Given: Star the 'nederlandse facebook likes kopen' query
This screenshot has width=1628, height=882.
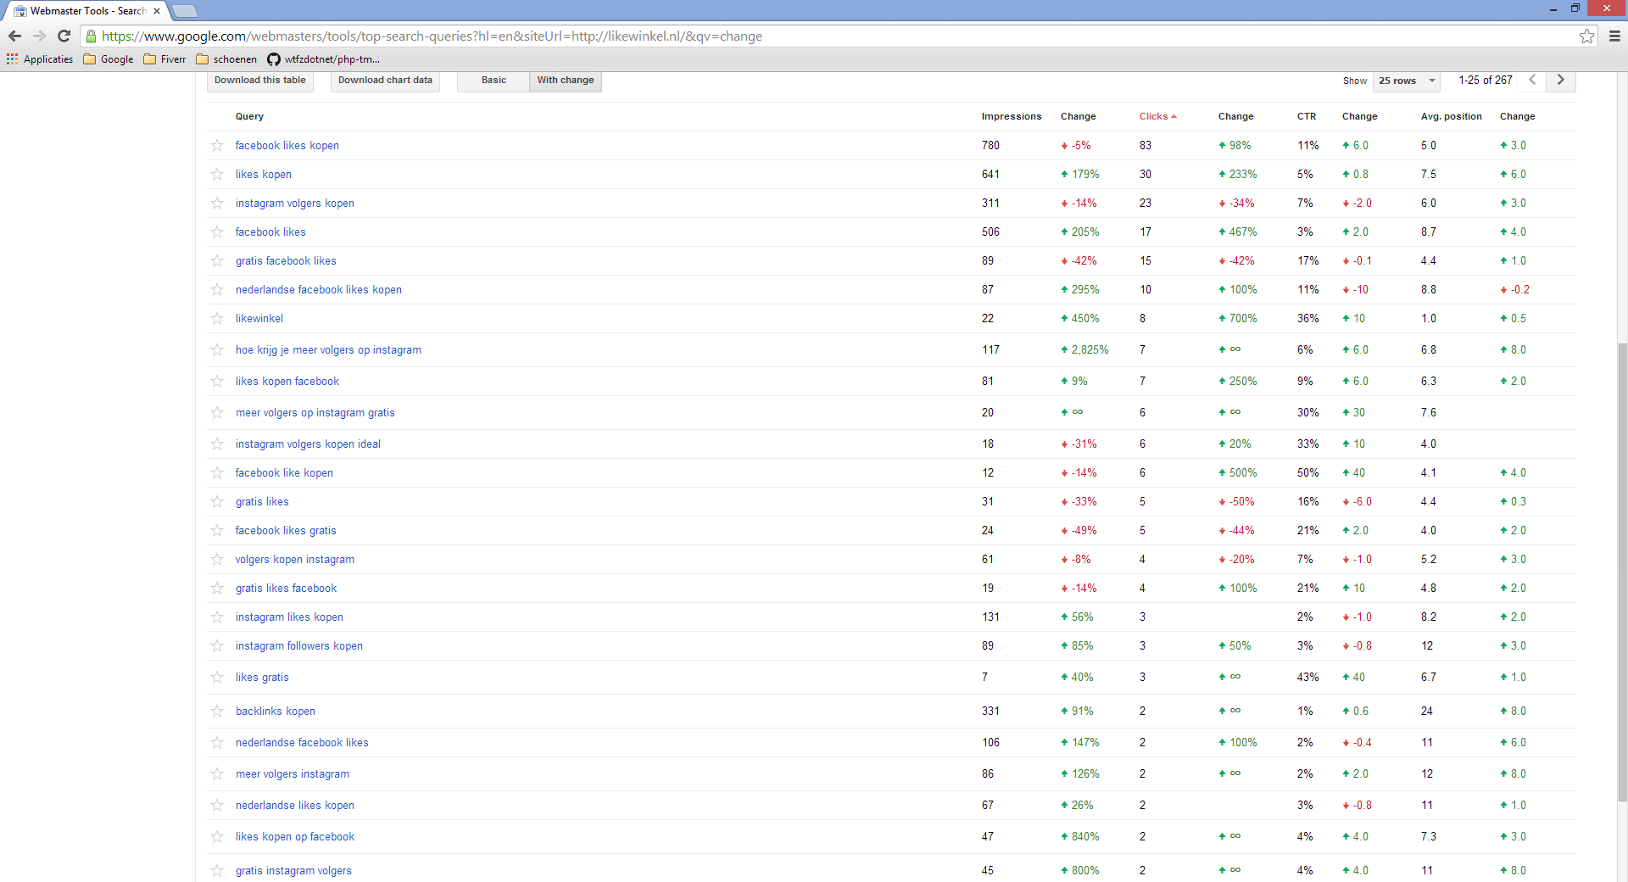Looking at the screenshot, I should (x=217, y=290).
